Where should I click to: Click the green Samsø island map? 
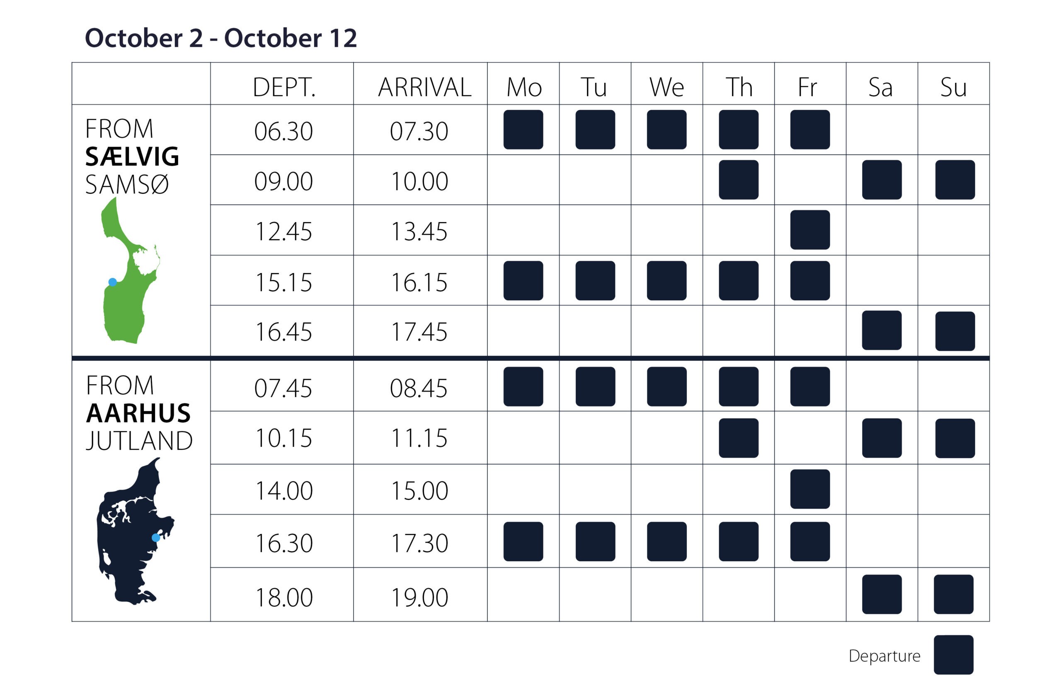pyautogui.click(x=130, y=270)
